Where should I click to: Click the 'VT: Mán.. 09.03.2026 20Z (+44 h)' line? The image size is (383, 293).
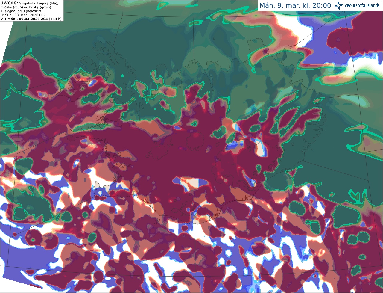point(31,19)
